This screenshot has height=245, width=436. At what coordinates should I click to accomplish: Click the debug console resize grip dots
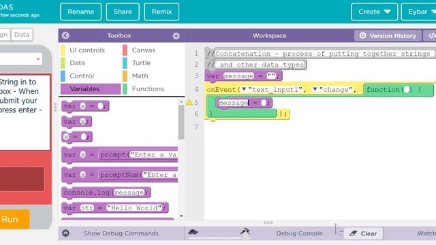[x=268, y=223]
